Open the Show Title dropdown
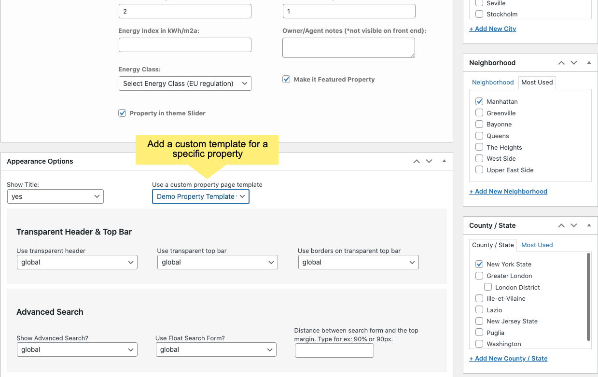 (x=56, y=196)
